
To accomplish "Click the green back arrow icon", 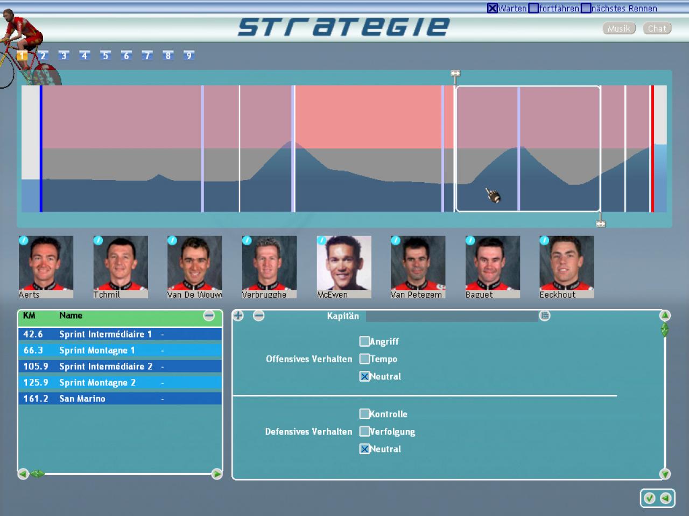I will pyautogui.click(x=666, y=498).
